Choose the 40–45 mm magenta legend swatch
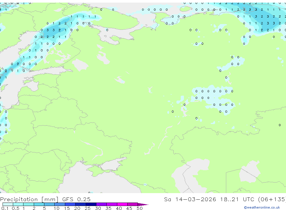The width and height of the screenshot is (286, 210). (122, 204)
